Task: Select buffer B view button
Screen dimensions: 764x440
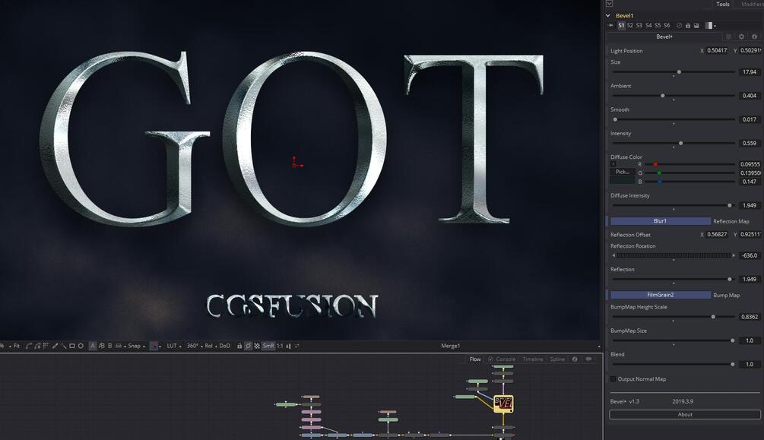Action: click(x=110, y=346)
